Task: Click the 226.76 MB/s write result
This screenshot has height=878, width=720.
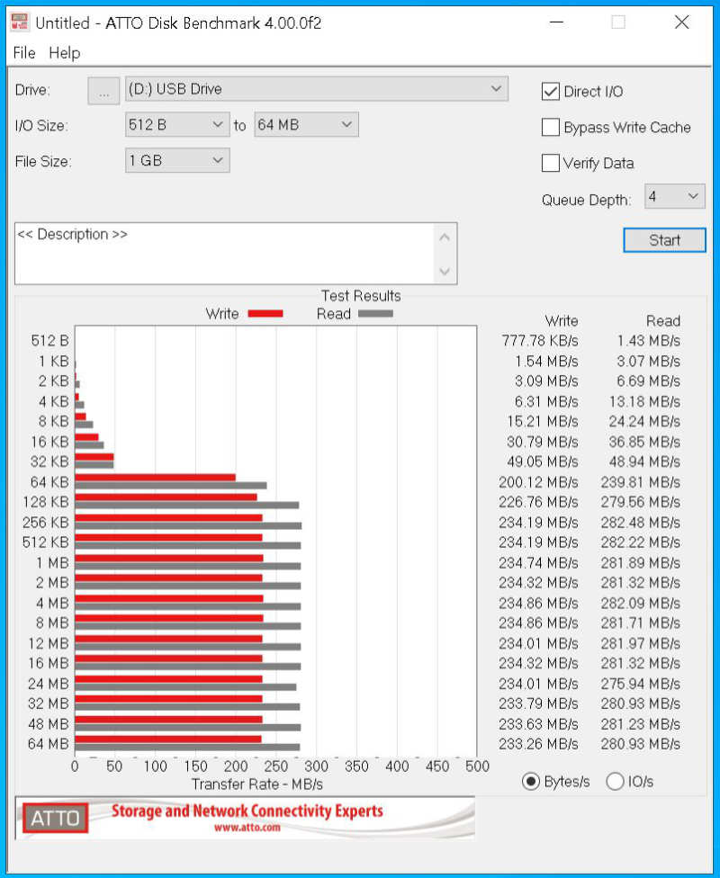Action: click(538, 502)
